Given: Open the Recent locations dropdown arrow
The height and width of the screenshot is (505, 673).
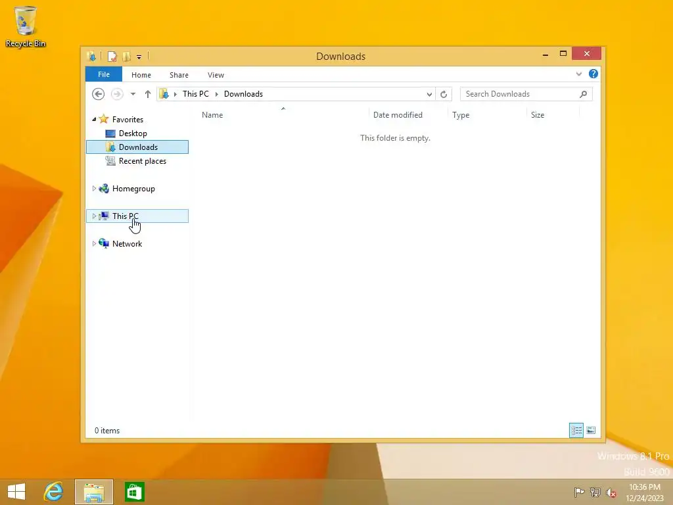Looking at the screenshot, I should [133, 94].
